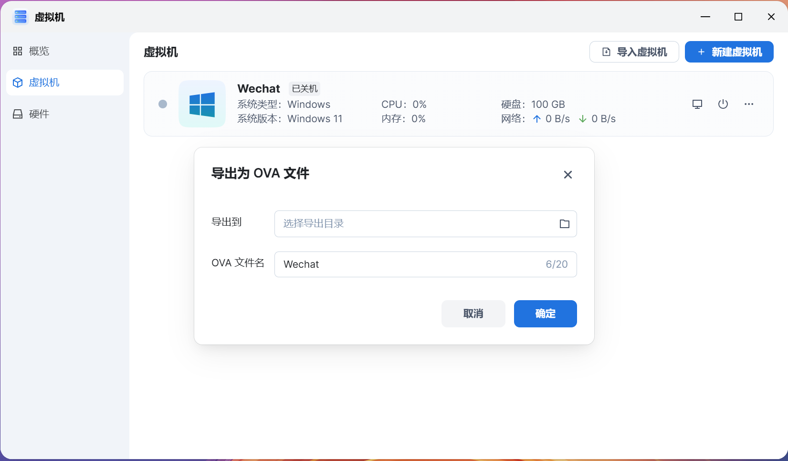The height and width of the screenshot is (461, 788).
Task: Select 虚拟机 in the sidebar
Action: pyautogui.click(x=65, y=83)
